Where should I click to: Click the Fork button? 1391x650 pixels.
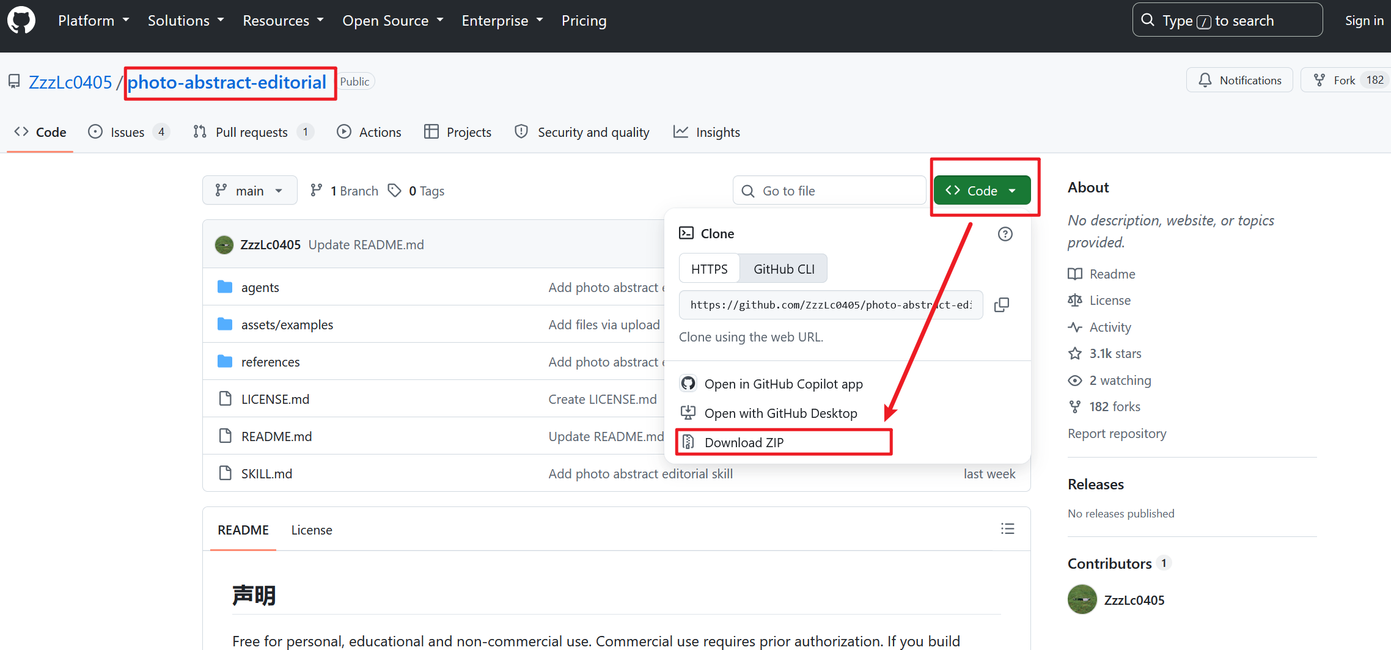click(x=1345, y=80)
